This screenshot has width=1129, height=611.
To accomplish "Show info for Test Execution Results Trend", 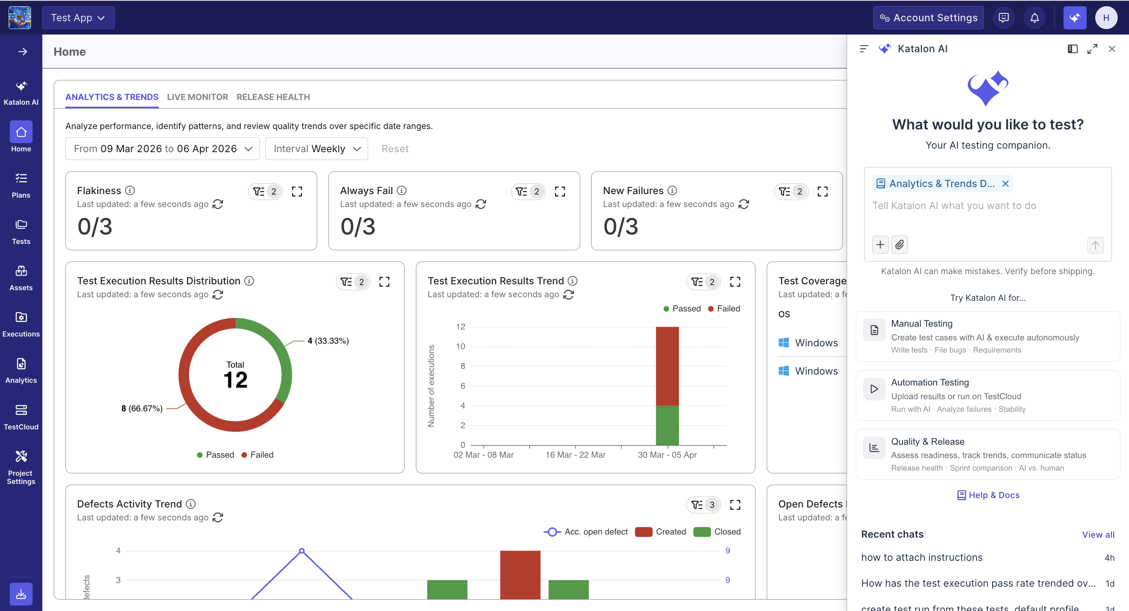I will (x=572, y=281).
